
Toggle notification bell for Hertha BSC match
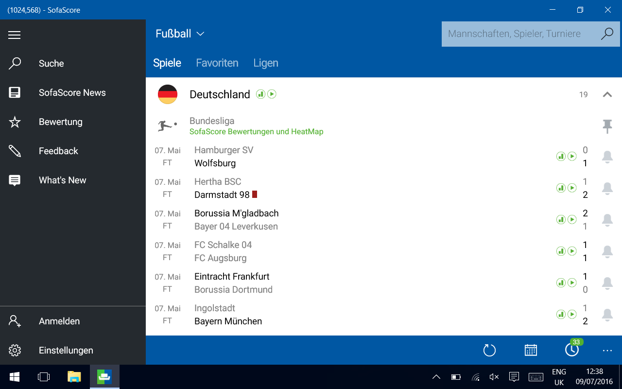coord(607,188)
